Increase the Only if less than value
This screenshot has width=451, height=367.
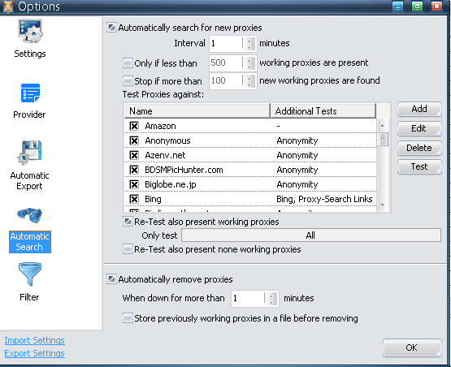tap(249, 60)
